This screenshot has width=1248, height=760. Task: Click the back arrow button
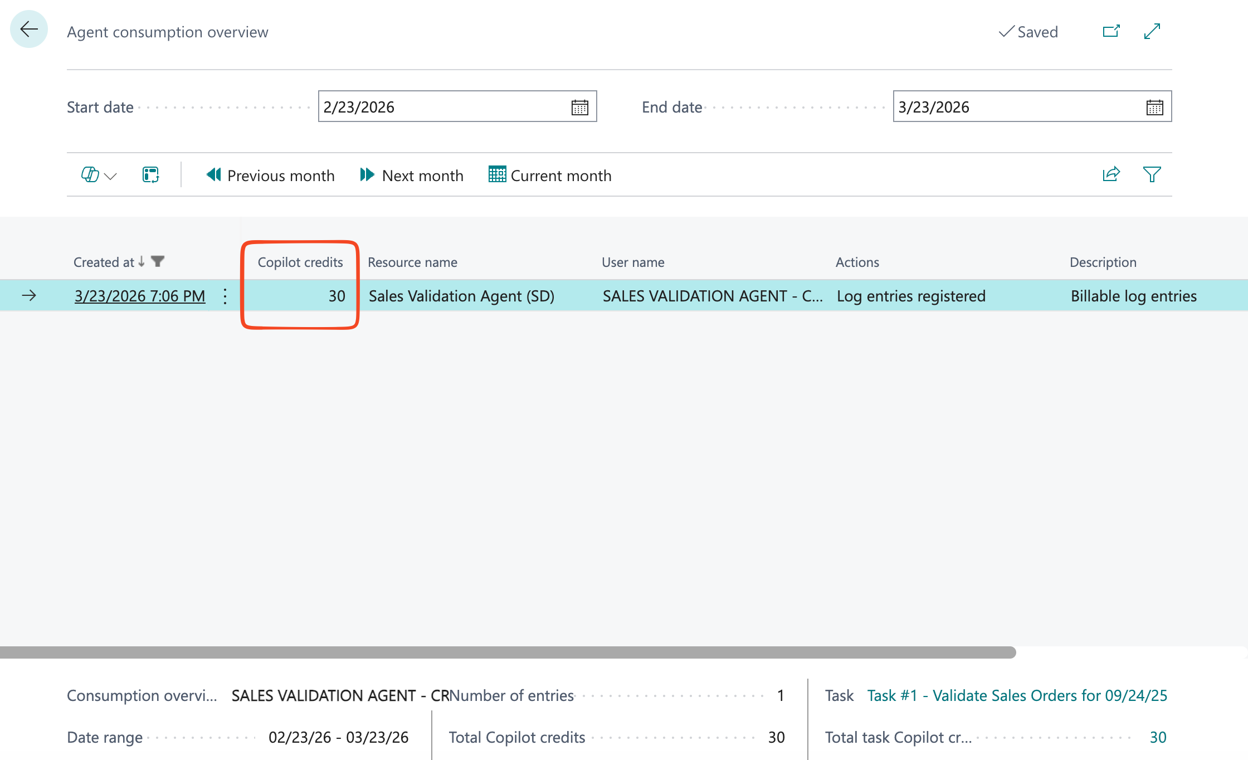click(29, 30)
